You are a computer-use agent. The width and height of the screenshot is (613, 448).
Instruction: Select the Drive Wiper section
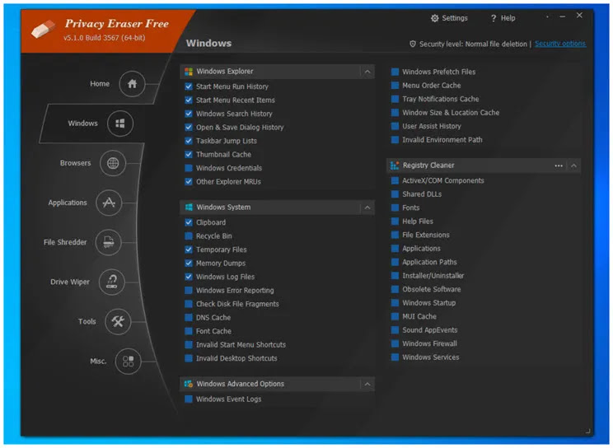click(x=70, y=282)
